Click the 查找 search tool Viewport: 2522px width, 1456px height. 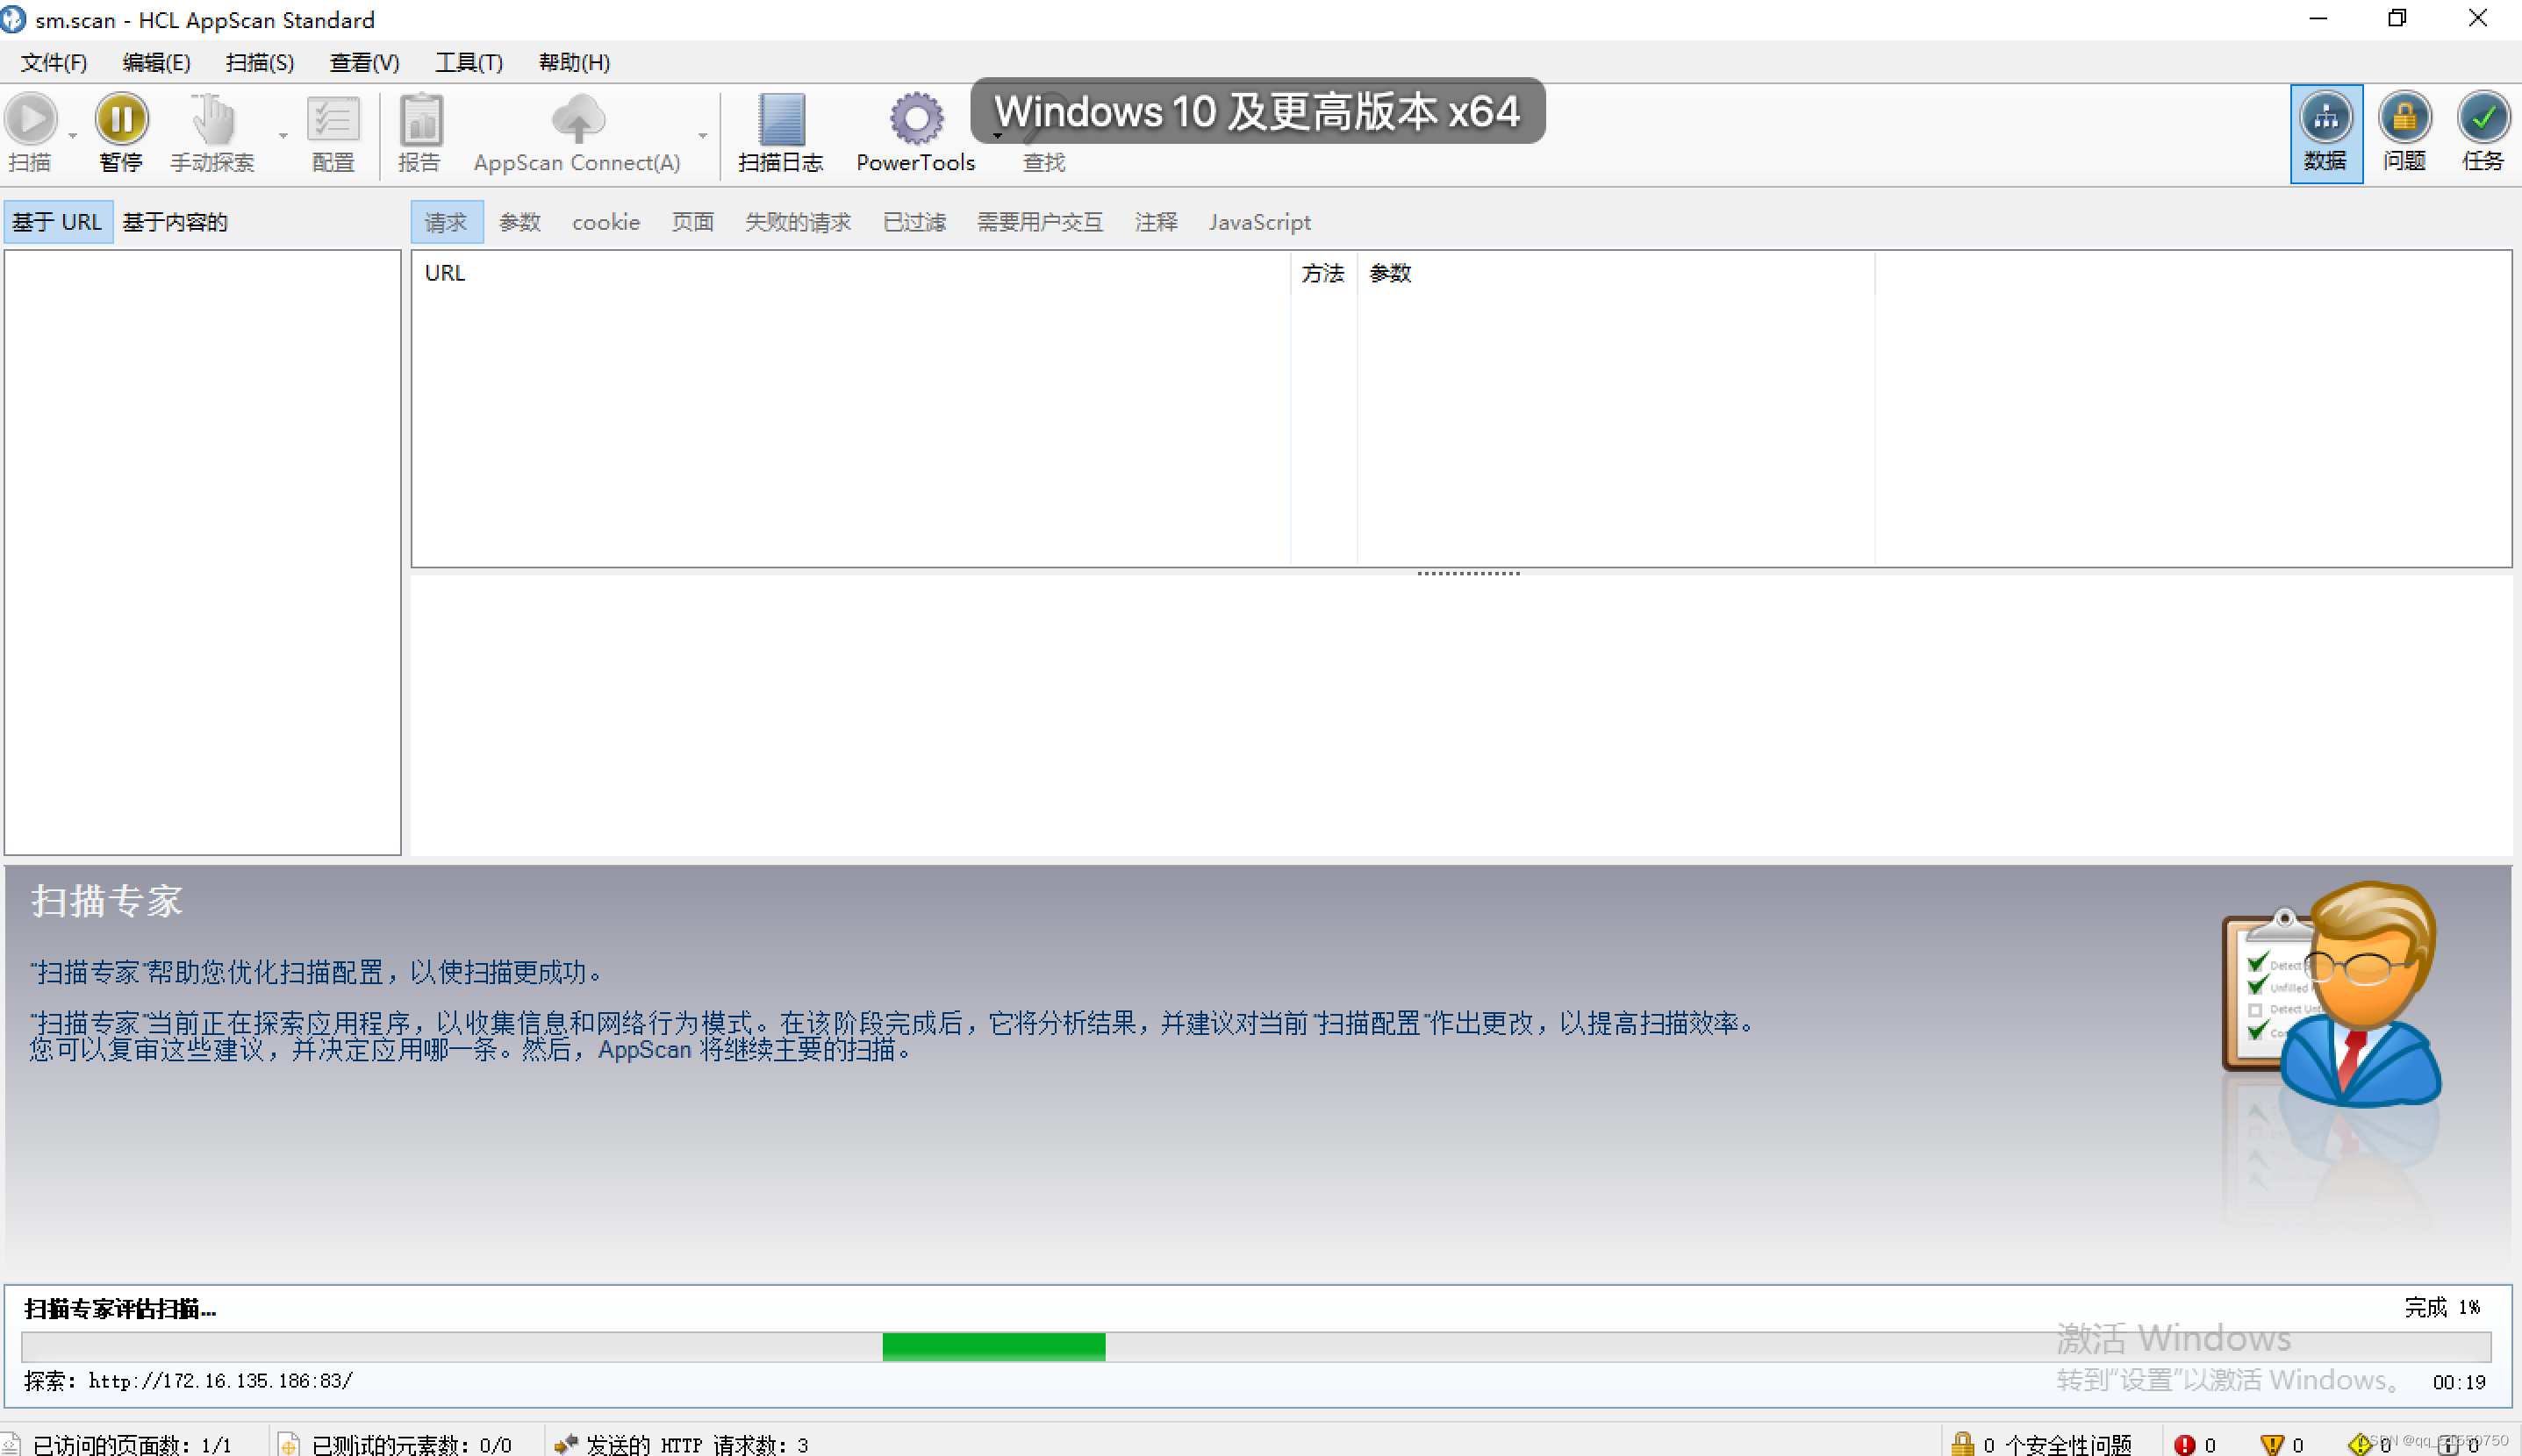[x=1043, y=161]
